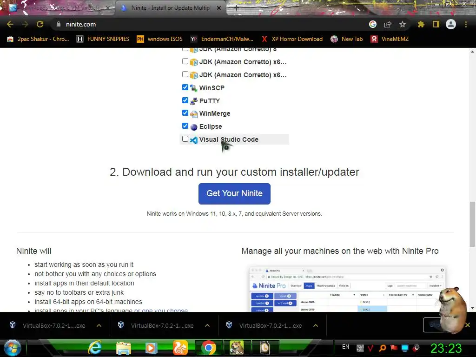Open the Windows Start orb

(x=12, y=348)
